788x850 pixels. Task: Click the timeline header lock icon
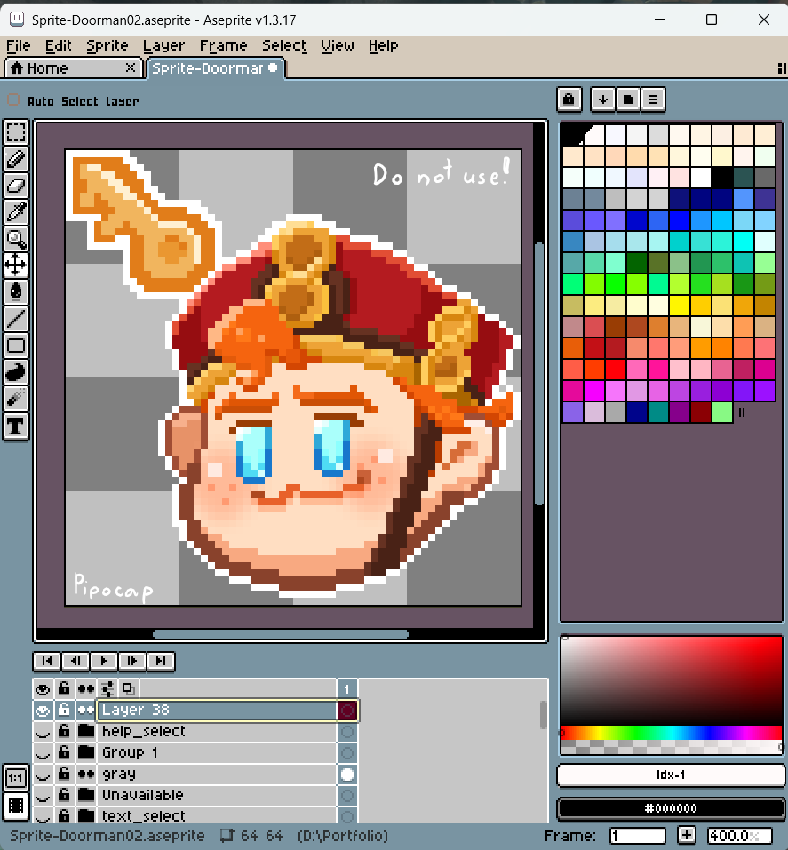tap(64, 689)
